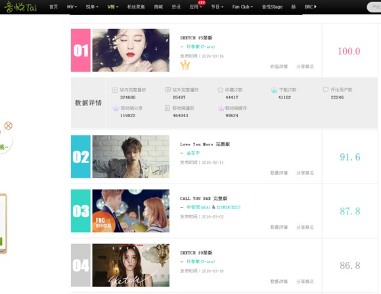Click the YinYueTai logo
The height and width of the screenshot is (294, 381).
click(x=20, y=7)
